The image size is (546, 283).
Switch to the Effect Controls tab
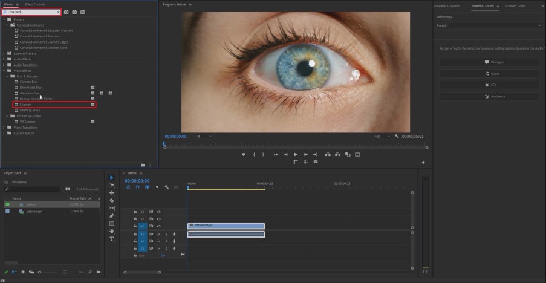[x=35, y=4]
